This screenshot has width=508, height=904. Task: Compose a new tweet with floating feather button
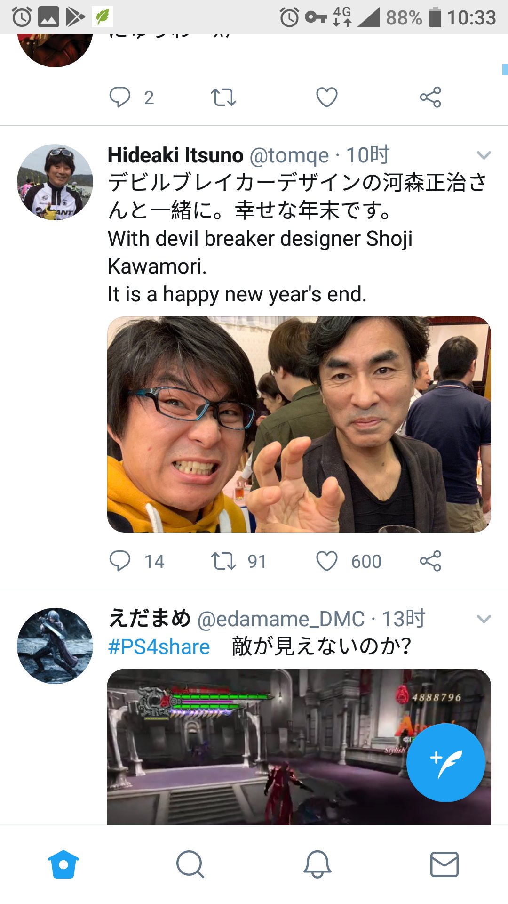click(445, 763)
